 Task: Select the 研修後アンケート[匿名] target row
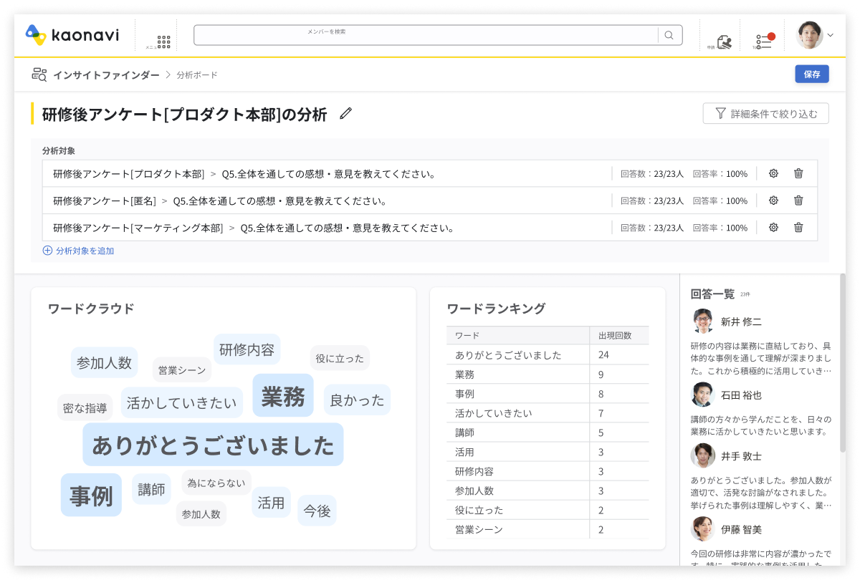[x=430, y=200]
